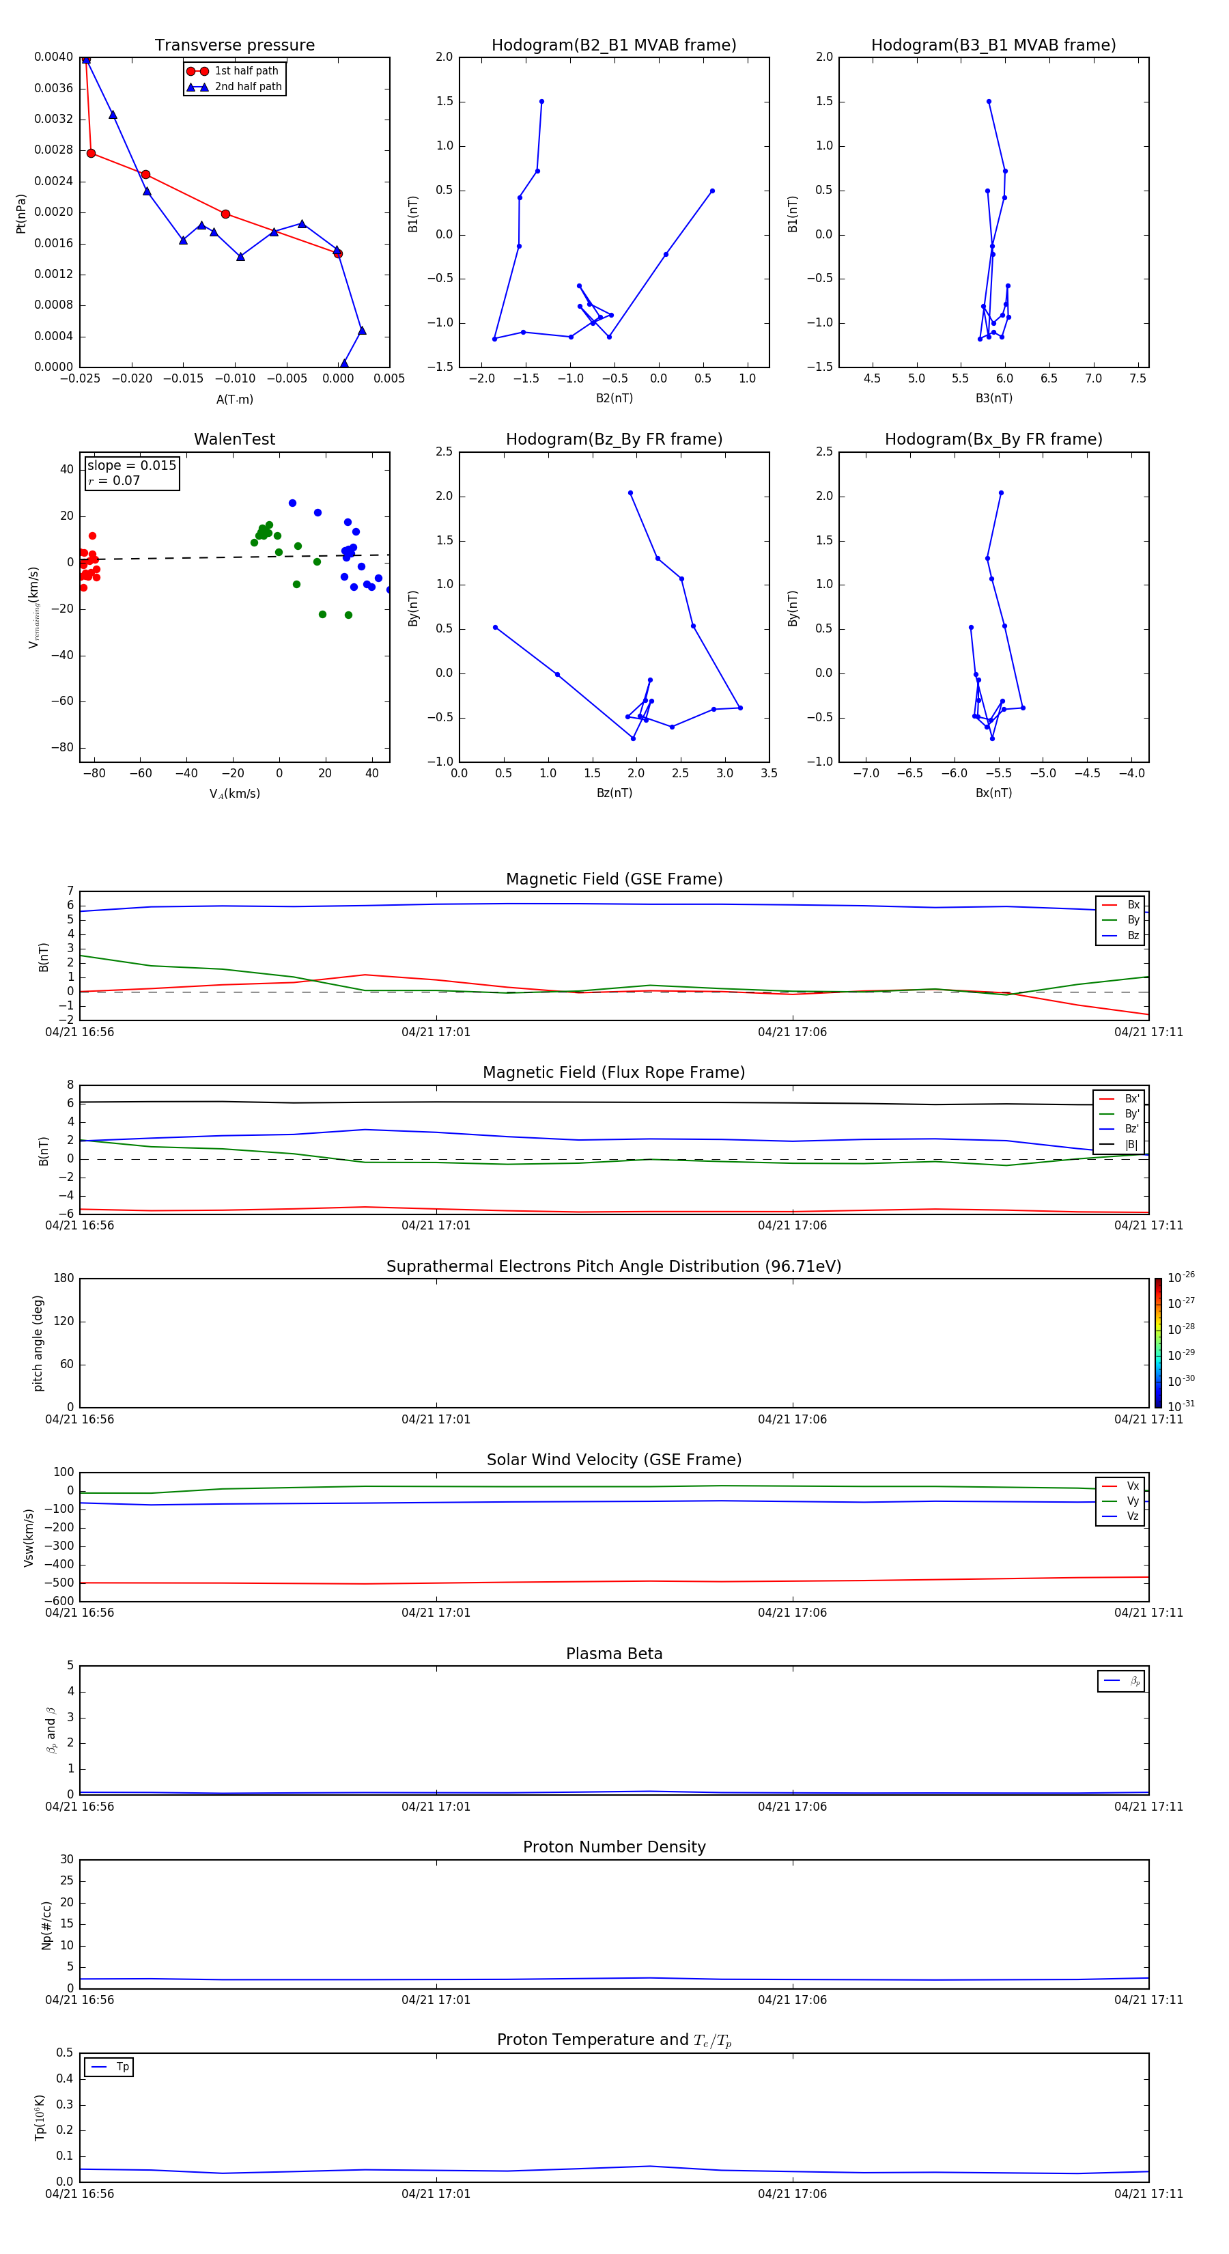Click the "Bz(nT)" x-axis label
Image resolution: width=1229 pixels, height=2254 pixels.
[614, 793]
